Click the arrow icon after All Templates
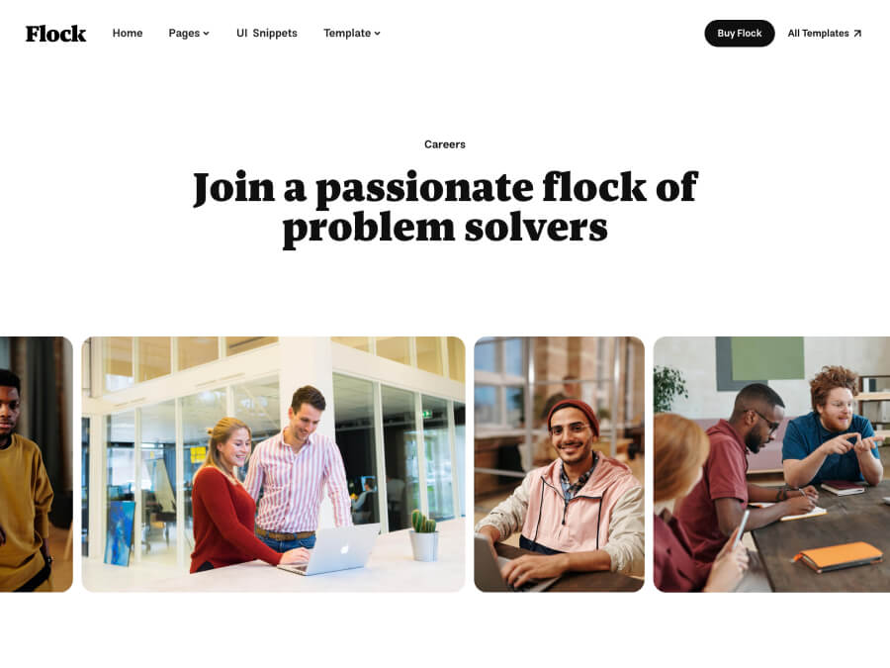 click(857, 34)
